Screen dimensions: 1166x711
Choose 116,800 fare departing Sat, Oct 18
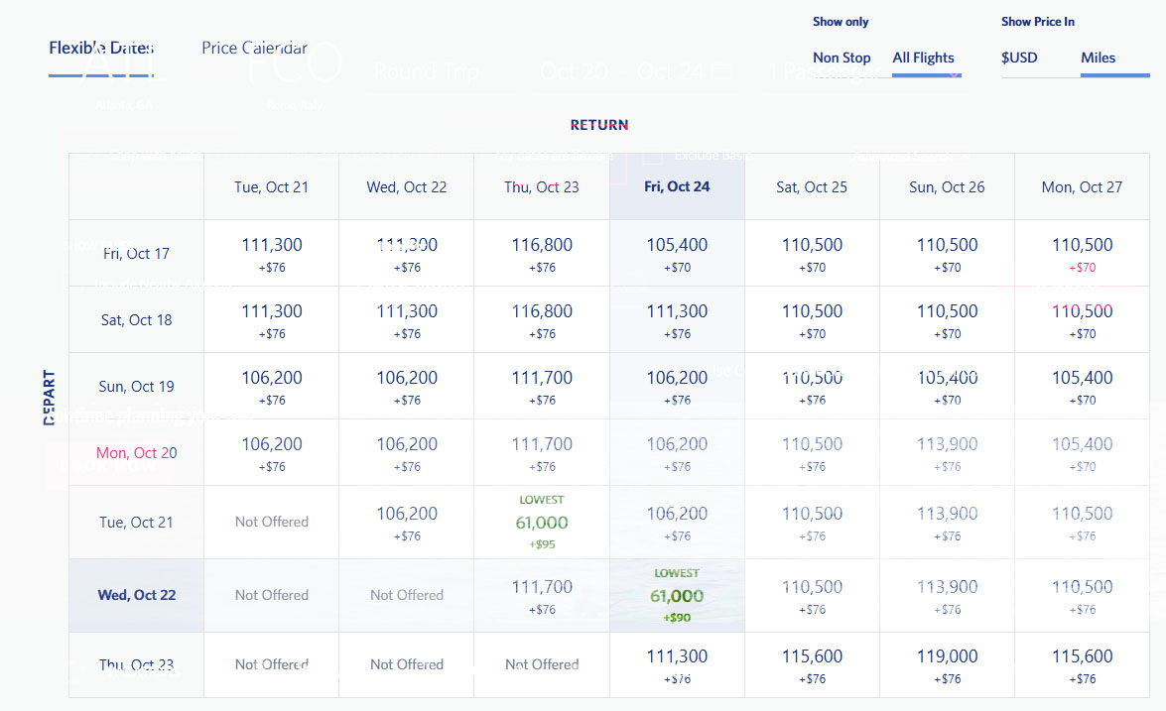[542, 320]
